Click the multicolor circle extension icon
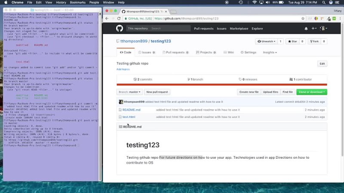 [316, 18]
